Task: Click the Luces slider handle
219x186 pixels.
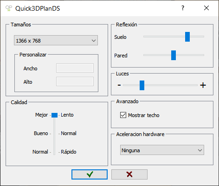Action: (142, 85)
